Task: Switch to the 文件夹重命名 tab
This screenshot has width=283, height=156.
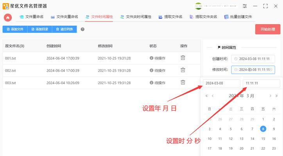Action: pos(64,17)
